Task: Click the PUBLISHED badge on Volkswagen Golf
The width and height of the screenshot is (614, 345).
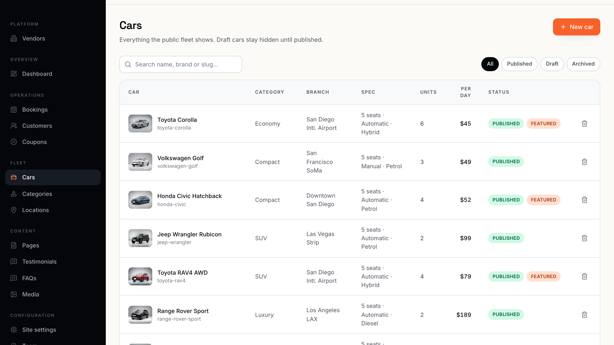Action: pos(506,162)
